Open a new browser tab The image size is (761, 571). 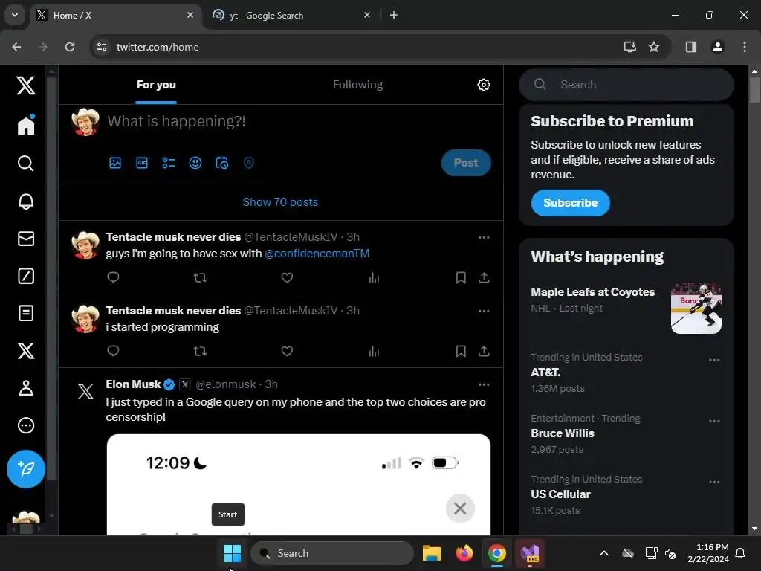click(394, 15)
